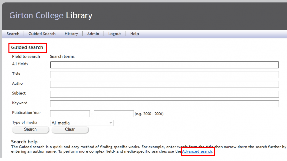Click the Publication Year end field
Viewport: 287px width, 161px height.
coord(114,114)
